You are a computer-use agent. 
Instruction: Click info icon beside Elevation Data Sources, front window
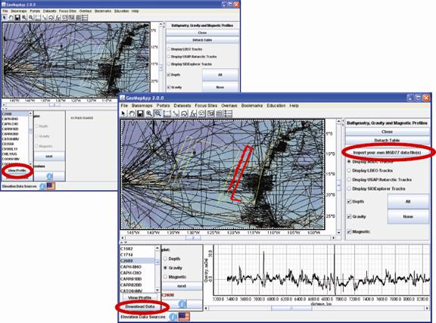(x=173, y=317)
